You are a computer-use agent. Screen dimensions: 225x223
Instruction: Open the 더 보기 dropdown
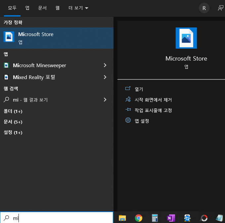pyautogui.click(x=78, y=8)
